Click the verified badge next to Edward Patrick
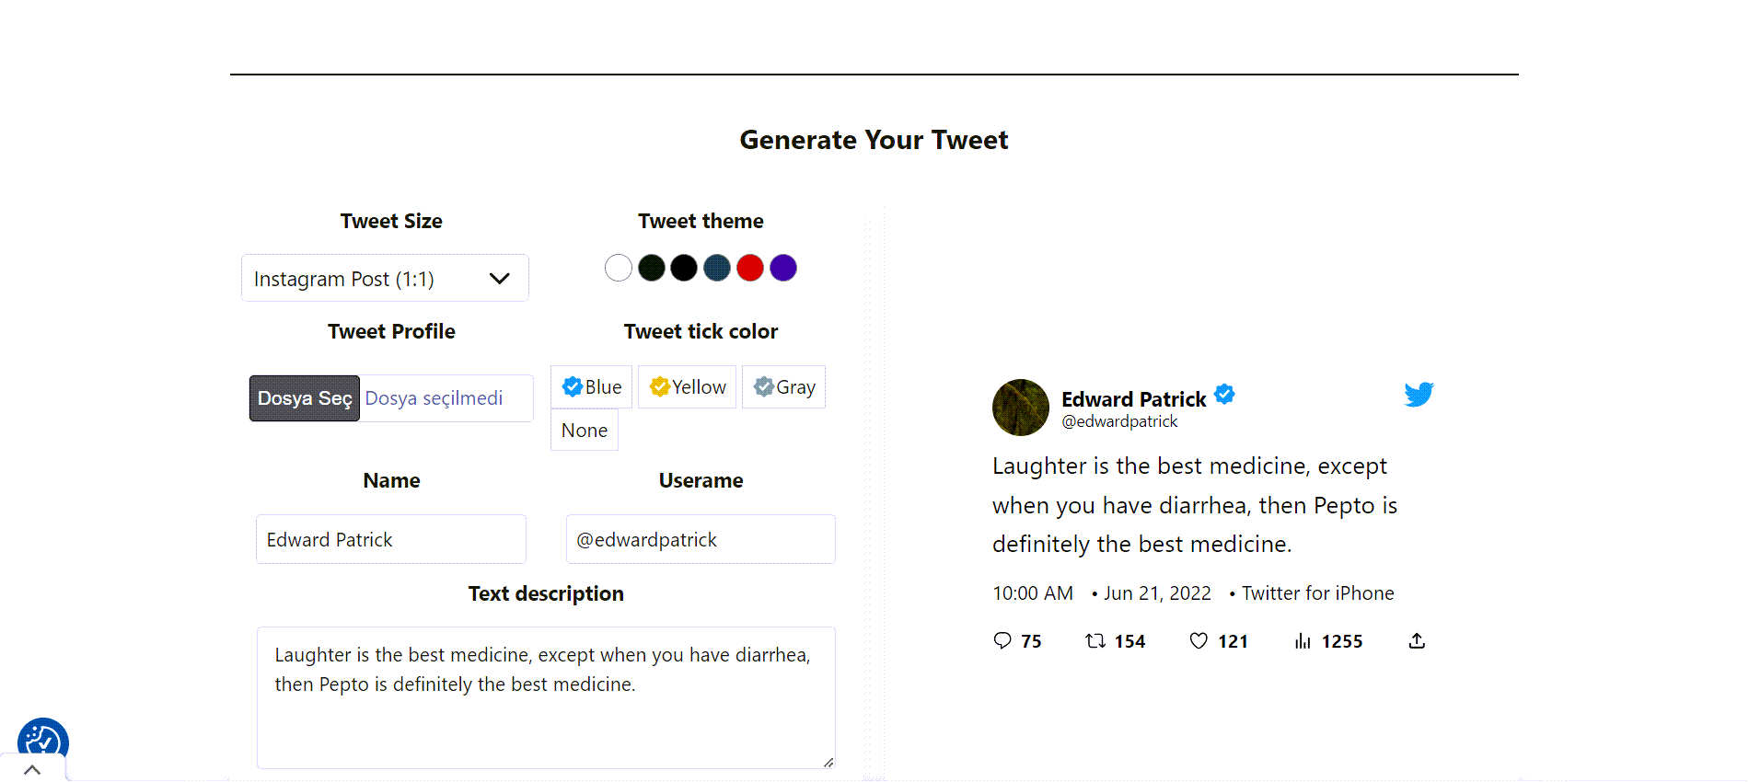 click(x=1224, y=394)
